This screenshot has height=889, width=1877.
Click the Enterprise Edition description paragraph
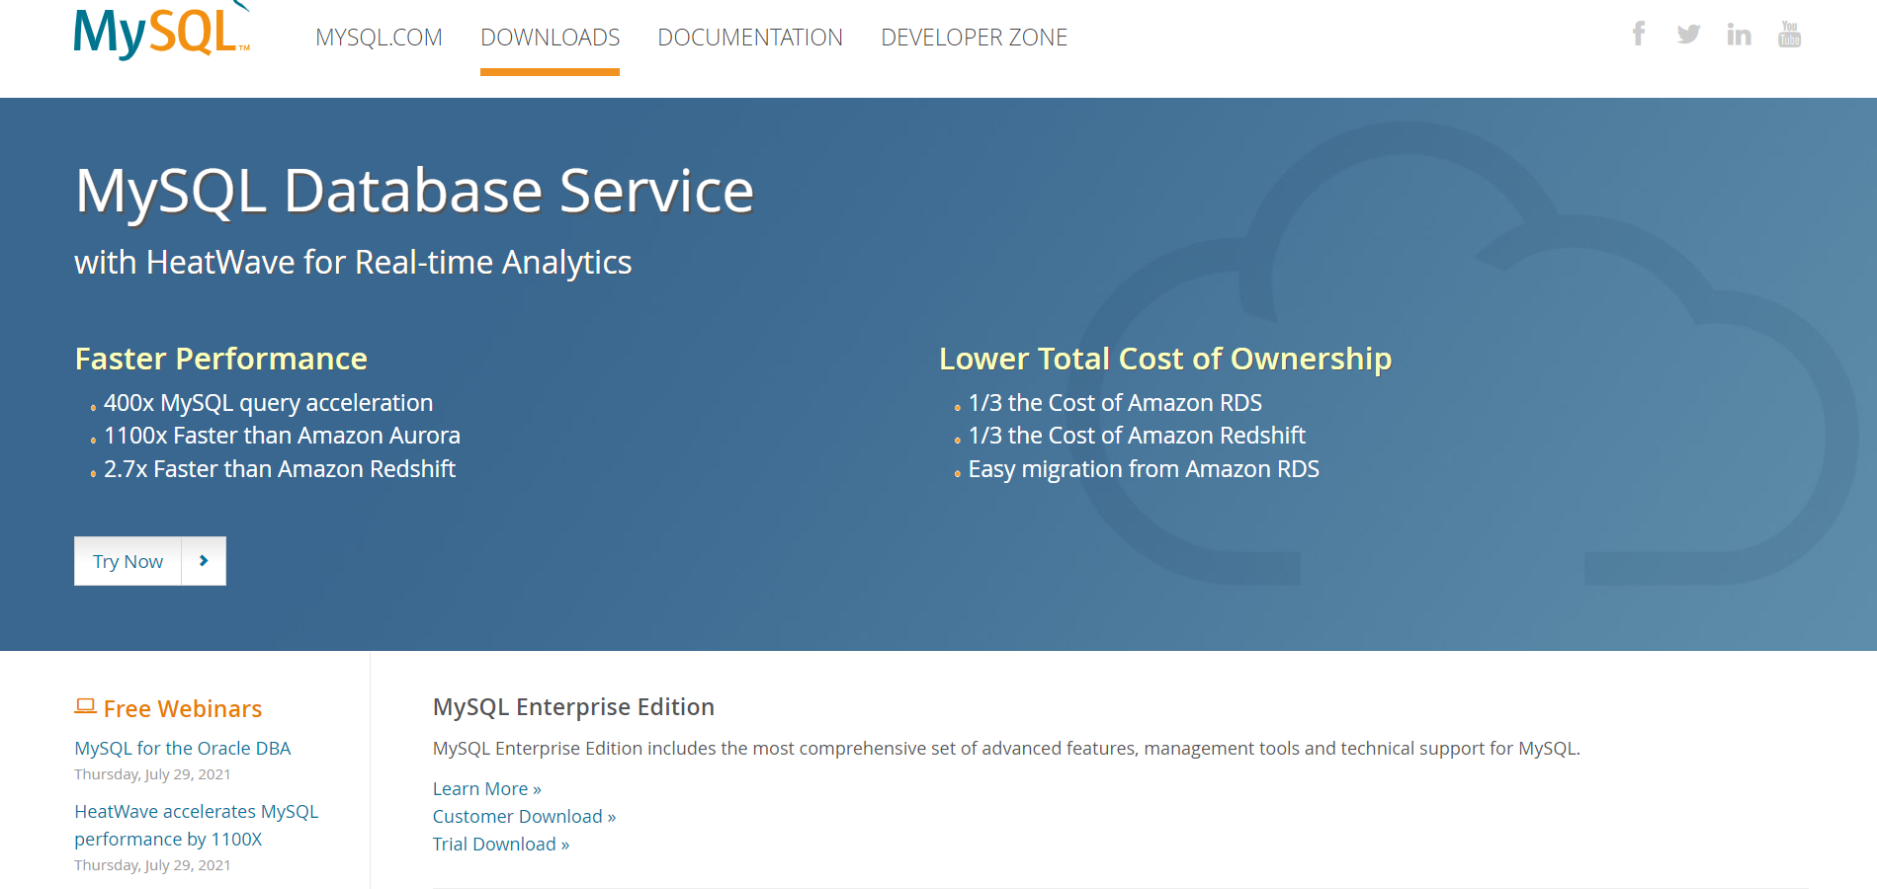point(1006,749)
